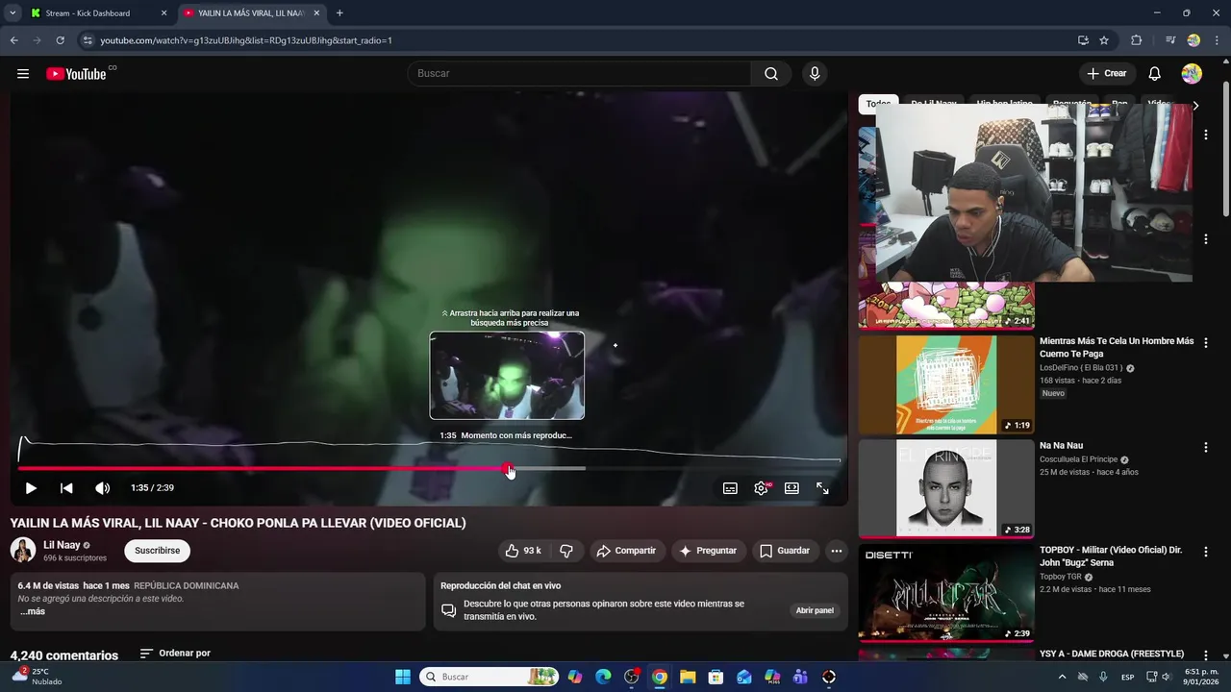Toggle subtitles on the player

pos(730,488)
